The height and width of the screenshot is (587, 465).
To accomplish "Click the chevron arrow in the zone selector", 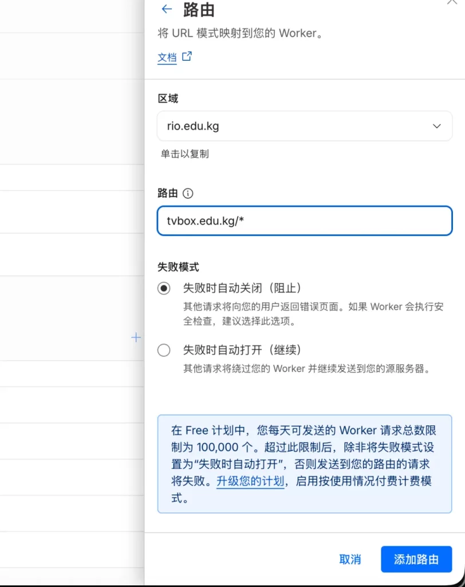I will click(436, 126).
